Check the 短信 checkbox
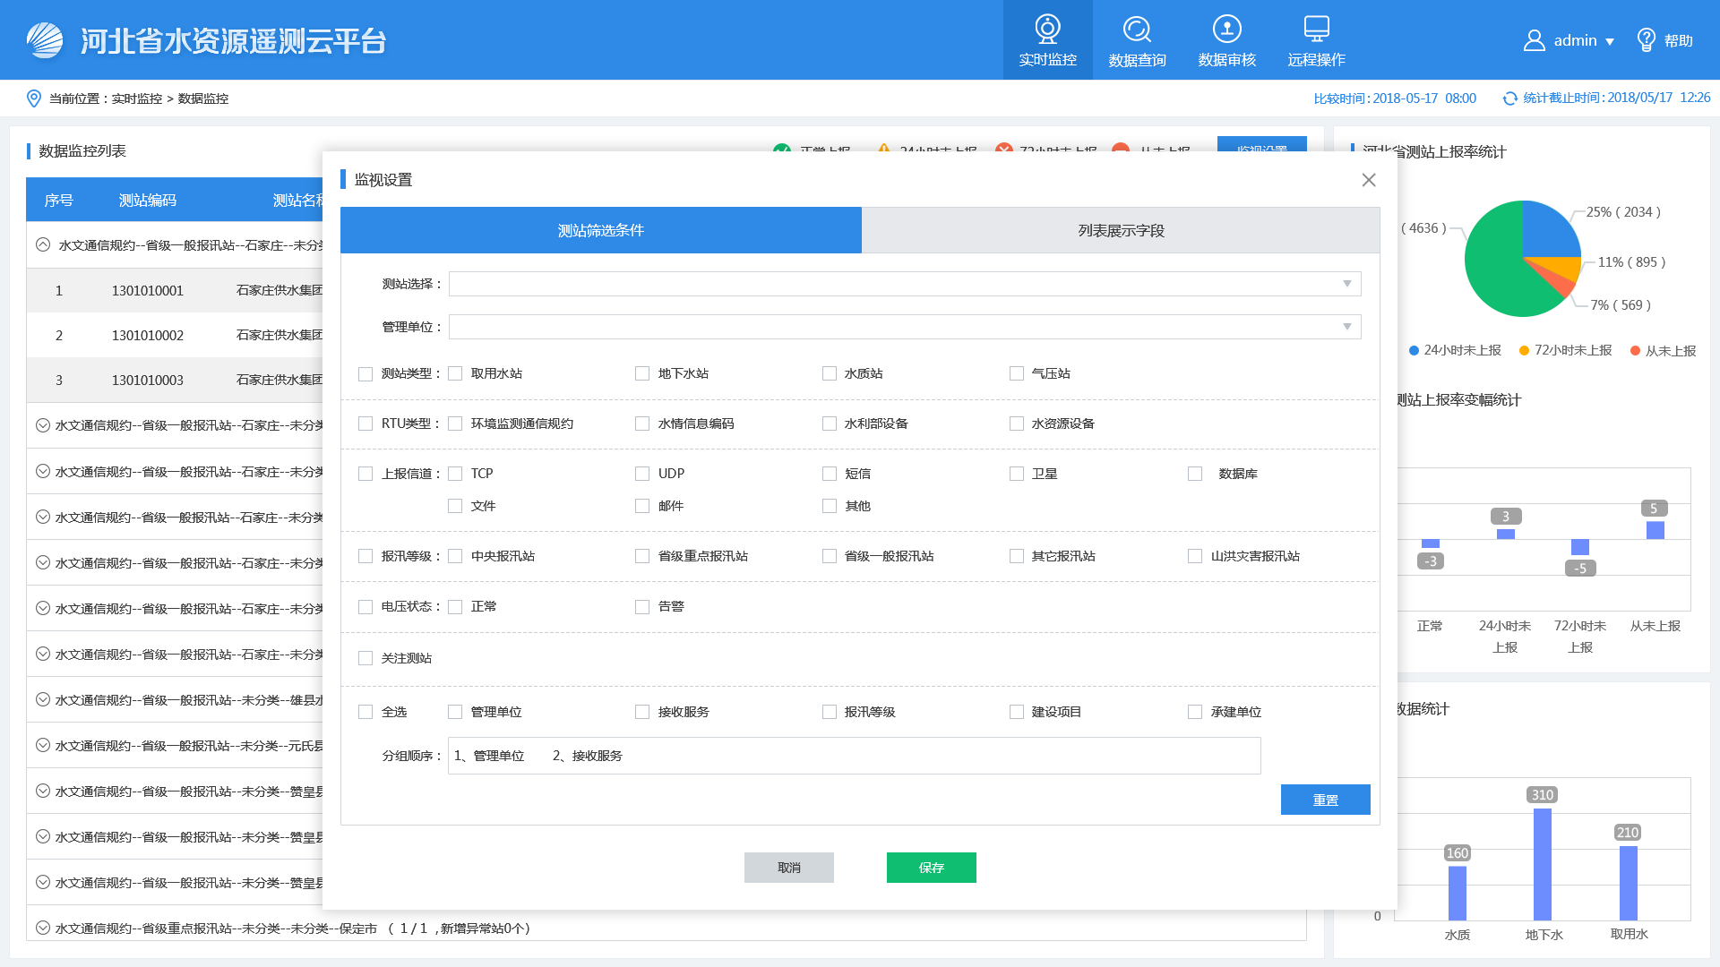The width and height of the screenshot is (1720, 967). click(830, 474)
